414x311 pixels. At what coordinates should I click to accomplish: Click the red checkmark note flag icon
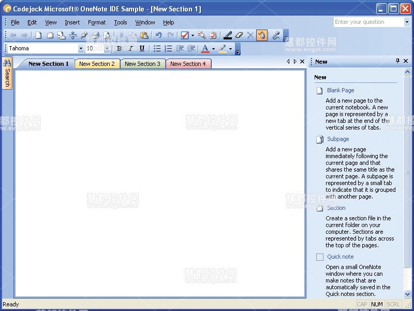[x=185, y=35]
